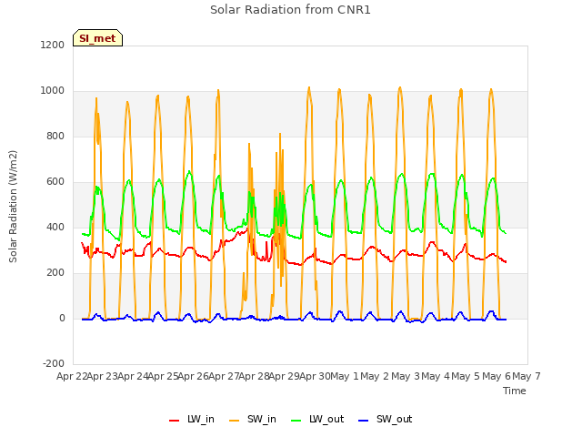Click the May 1 x-axis date label
The image size is (582, 437).
345,376
